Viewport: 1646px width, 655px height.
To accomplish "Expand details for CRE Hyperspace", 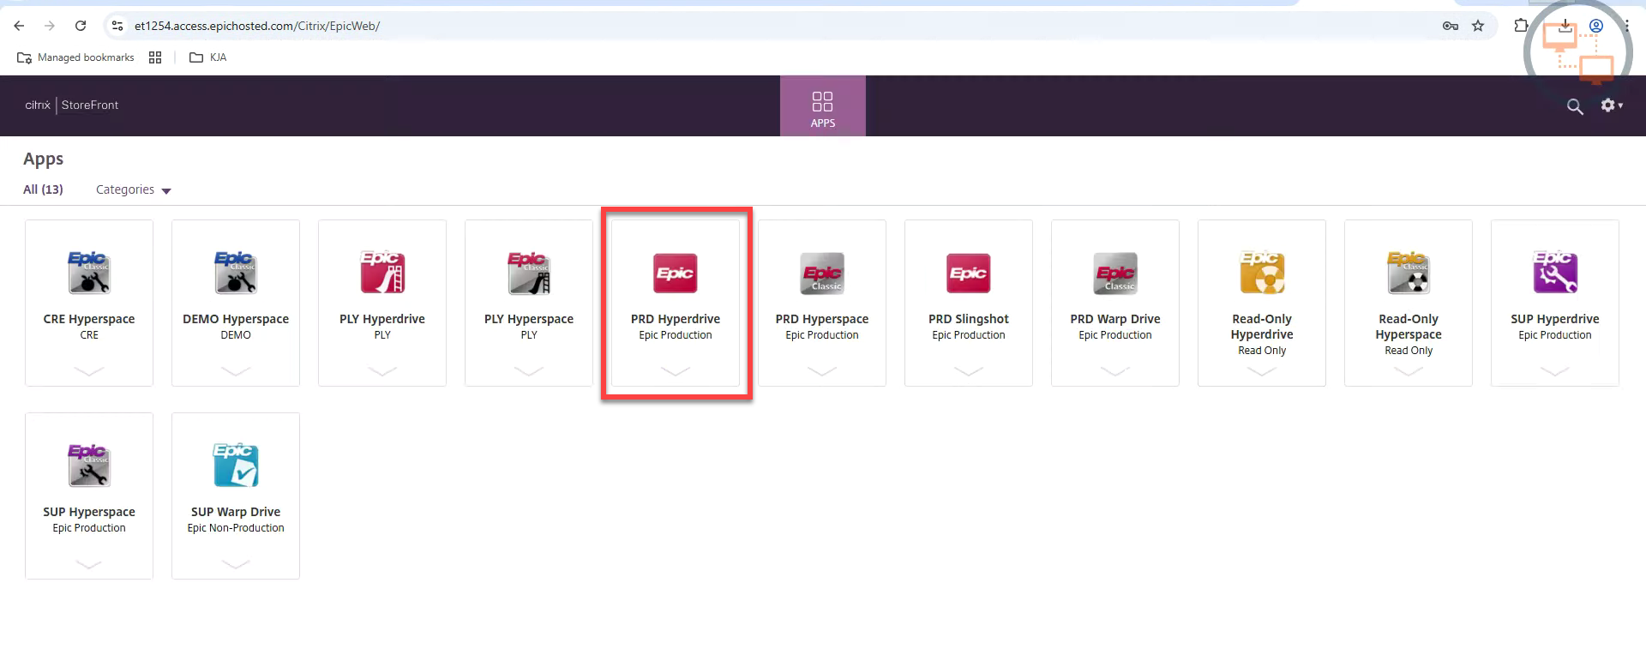I will coord(89,371).
